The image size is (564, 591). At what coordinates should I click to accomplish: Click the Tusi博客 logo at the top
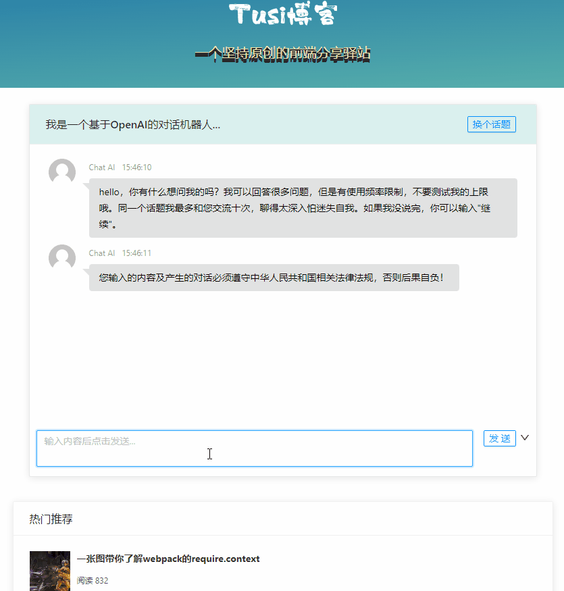[x=282, y=14]
